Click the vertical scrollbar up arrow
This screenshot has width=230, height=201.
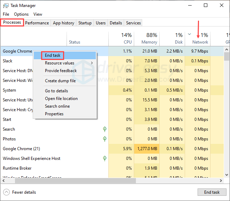point(227,49)
